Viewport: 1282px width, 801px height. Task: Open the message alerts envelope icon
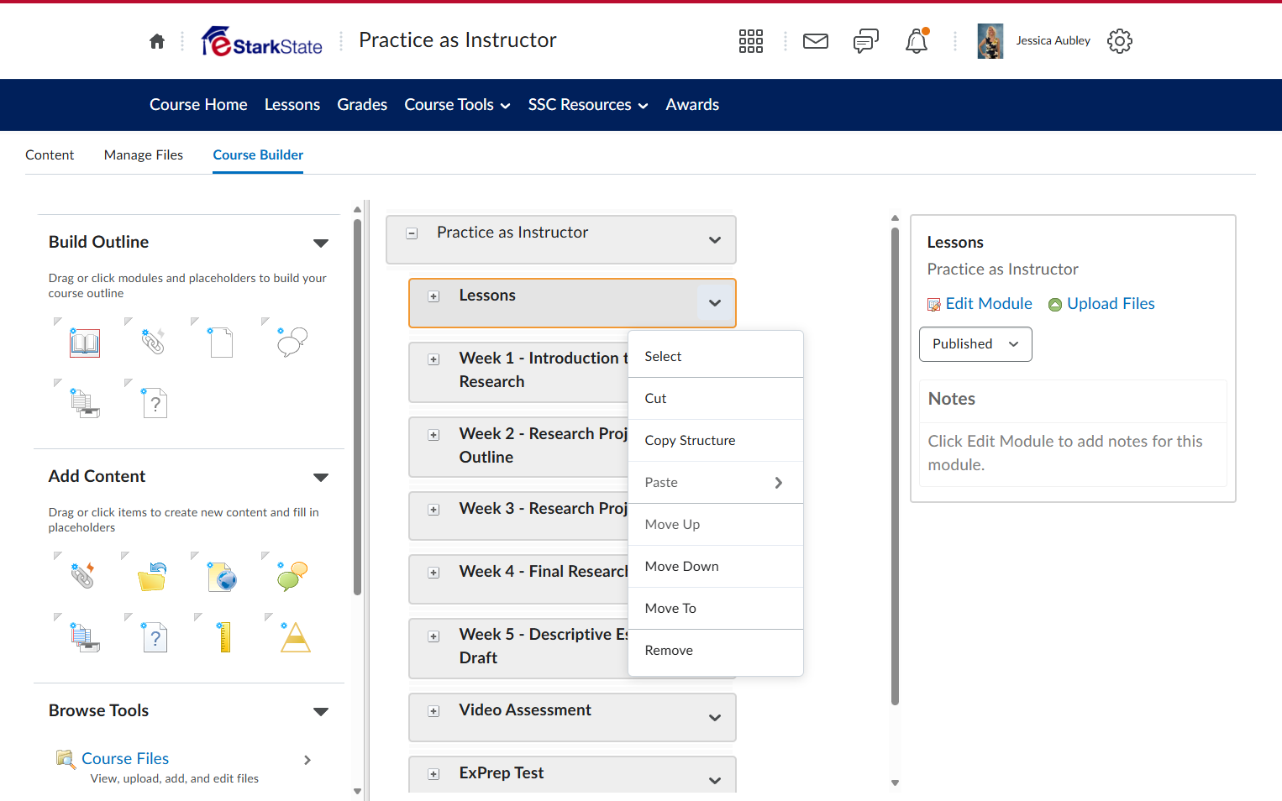point(816,41)
